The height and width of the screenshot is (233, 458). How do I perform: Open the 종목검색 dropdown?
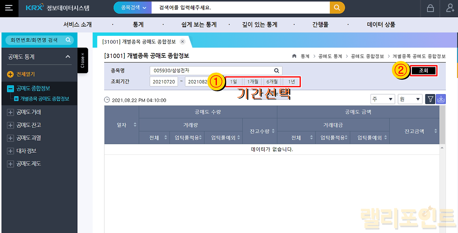(x=132, y=8)
